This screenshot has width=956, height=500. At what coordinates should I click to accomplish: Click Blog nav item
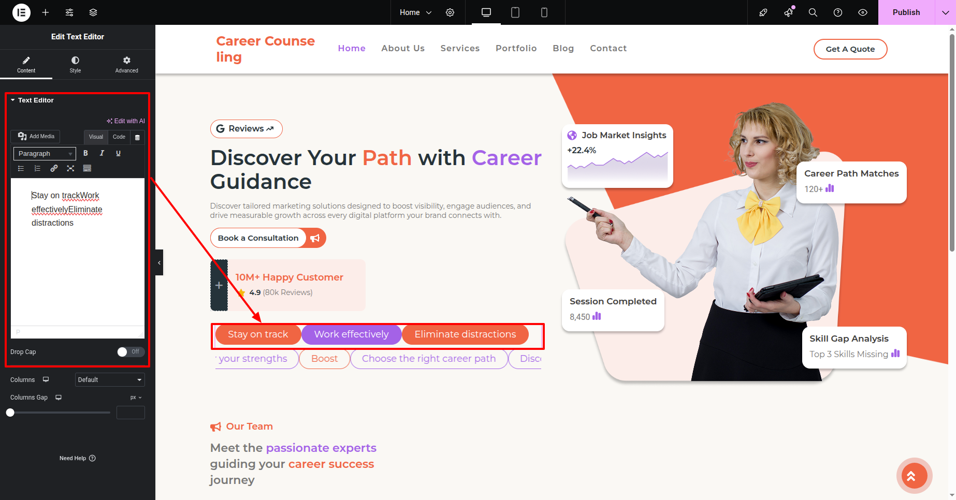563,48
